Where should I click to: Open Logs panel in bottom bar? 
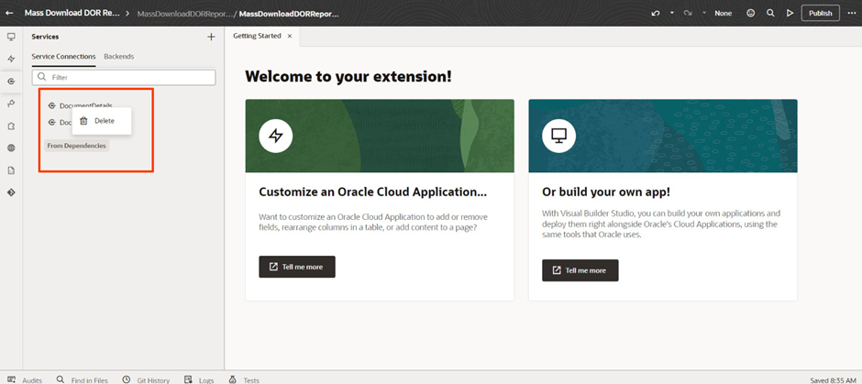click(x=199, y=380)
